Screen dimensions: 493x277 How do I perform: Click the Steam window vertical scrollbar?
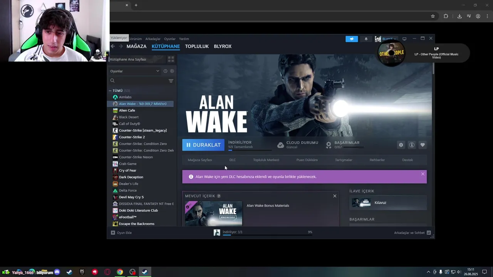[x=434, y=68]
